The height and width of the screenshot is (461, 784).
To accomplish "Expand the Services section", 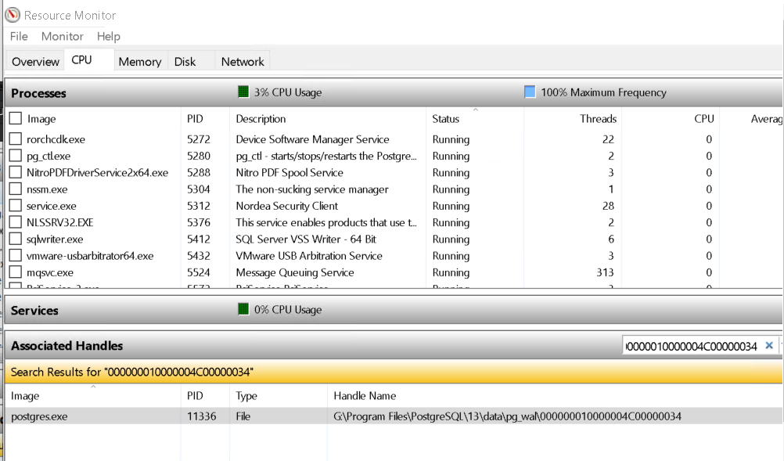I will [34, 311].
